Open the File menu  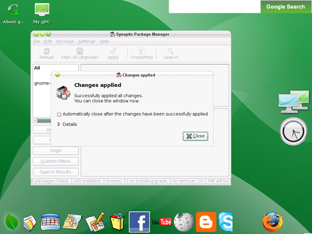coord(36,41)
